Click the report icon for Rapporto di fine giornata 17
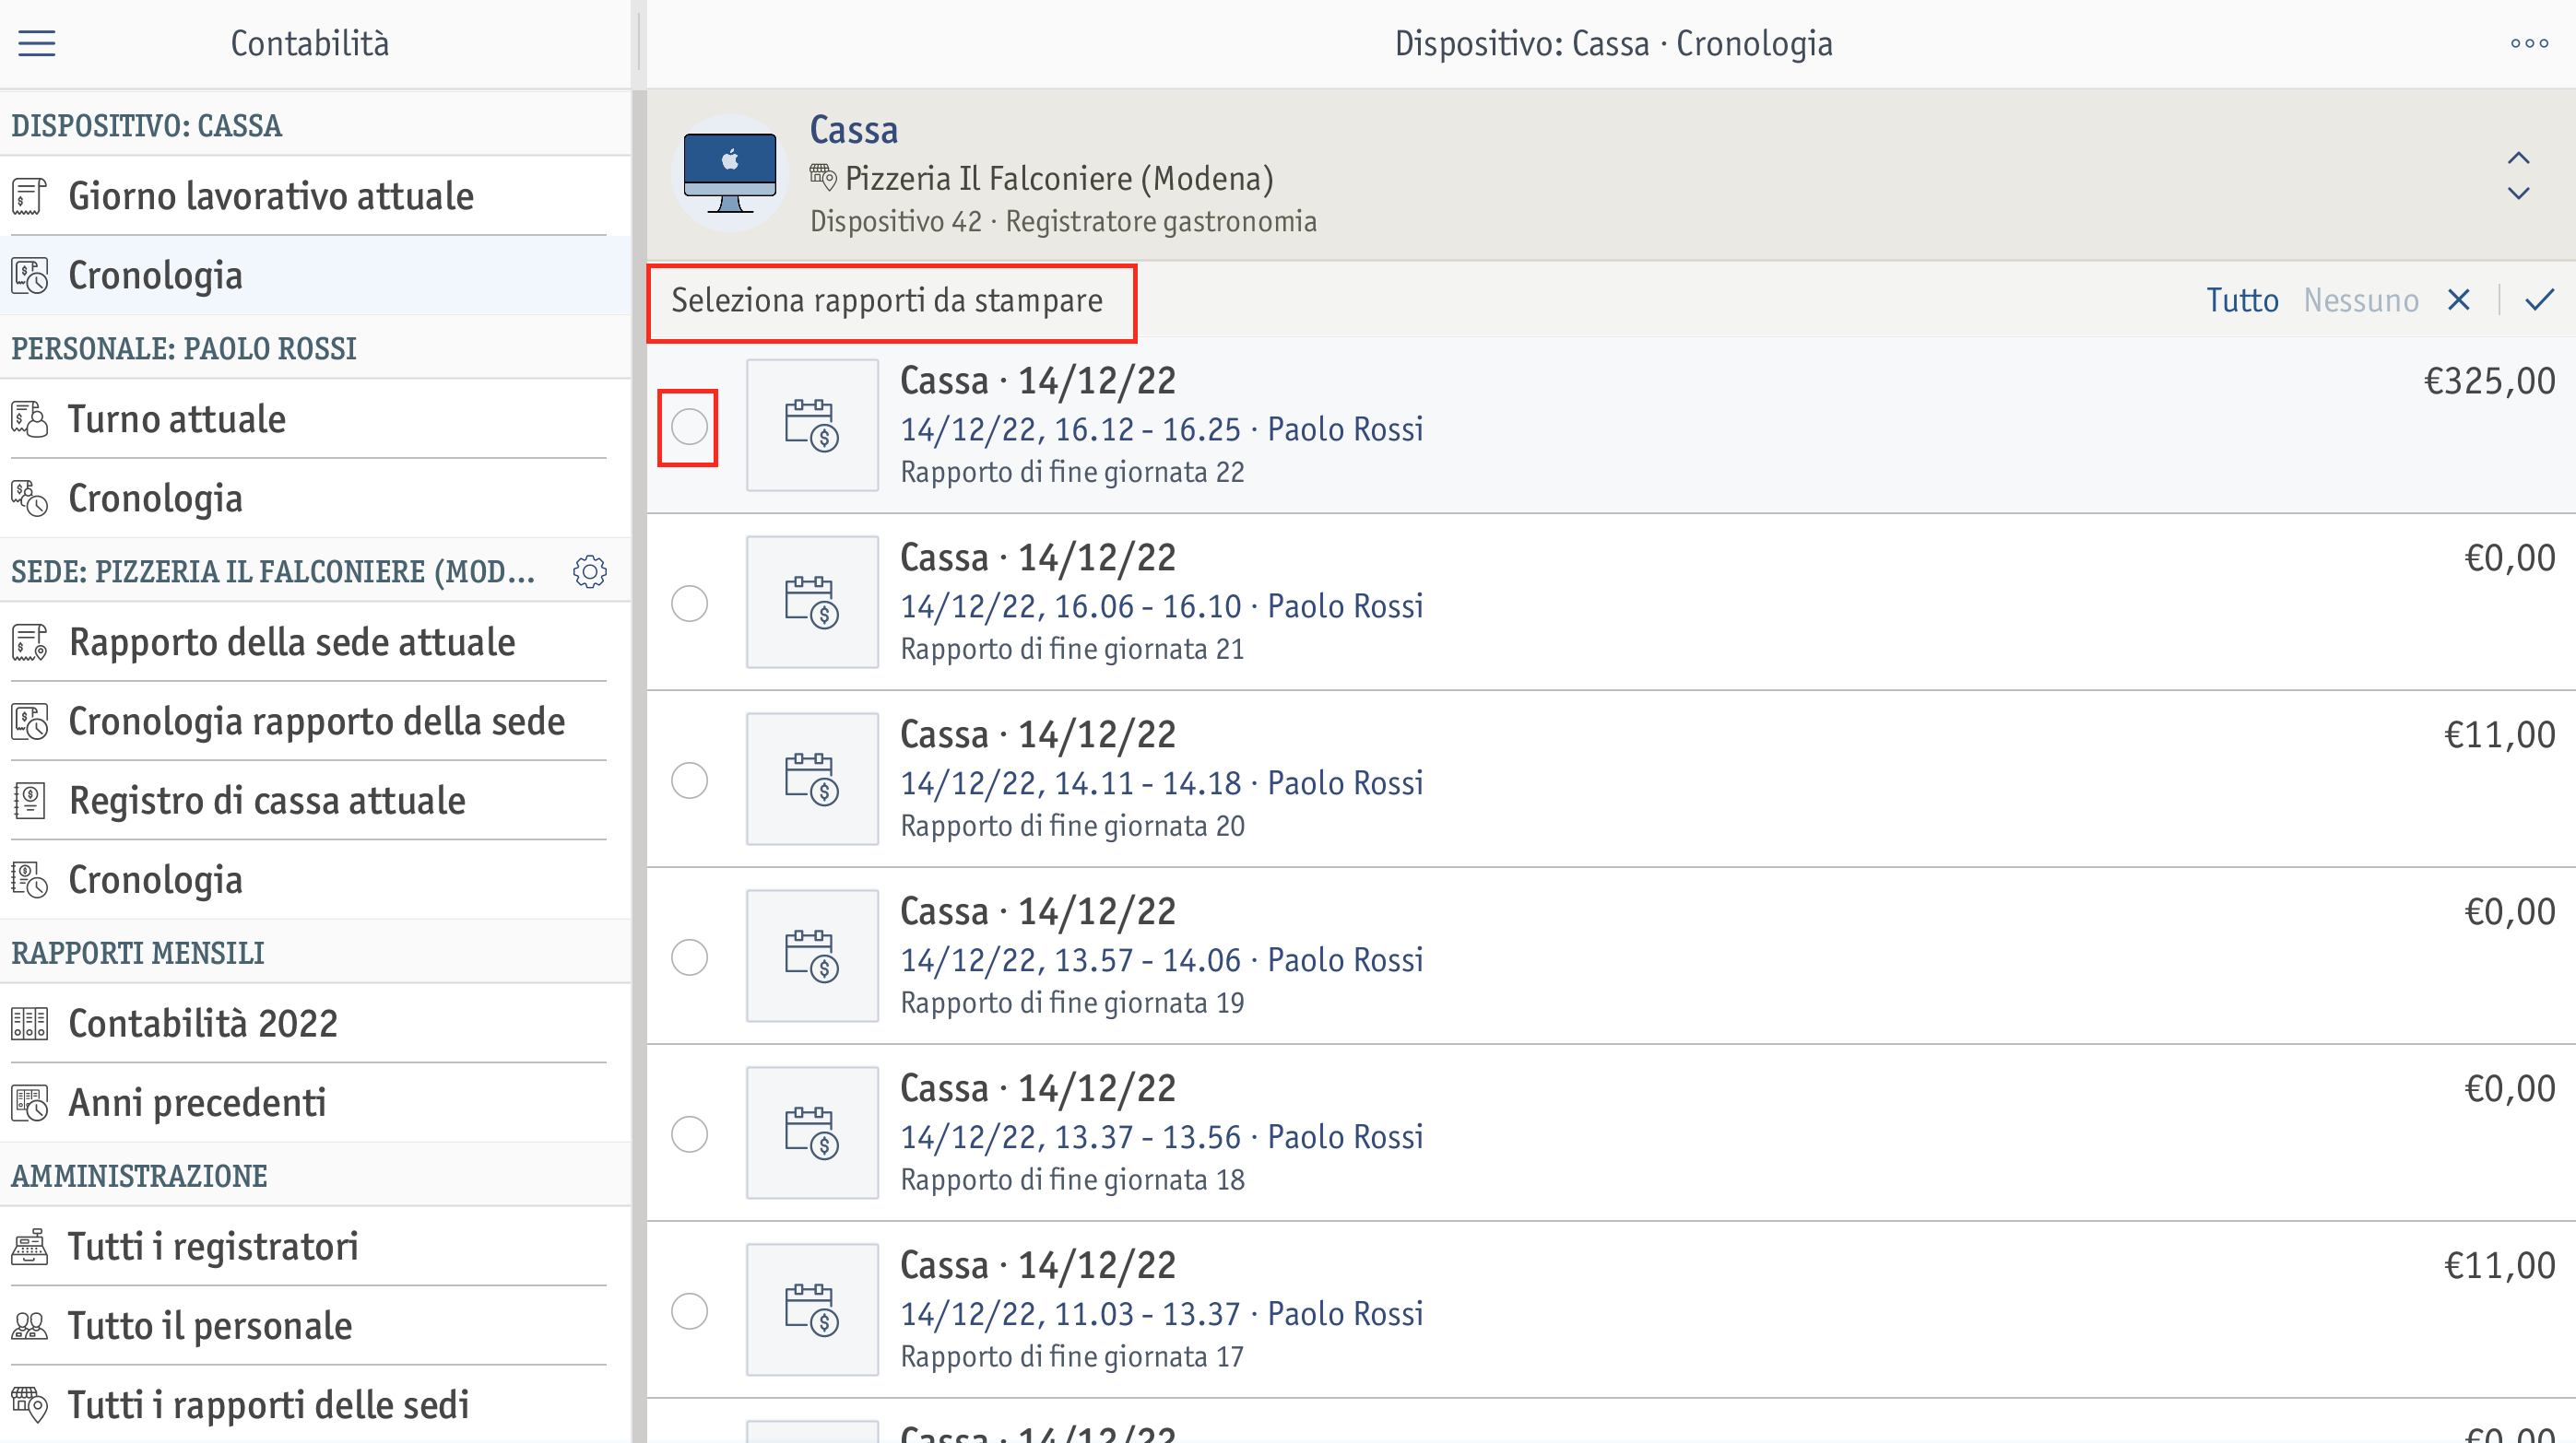This screenshot has width=2576, height=1443. click(812, 1309)
